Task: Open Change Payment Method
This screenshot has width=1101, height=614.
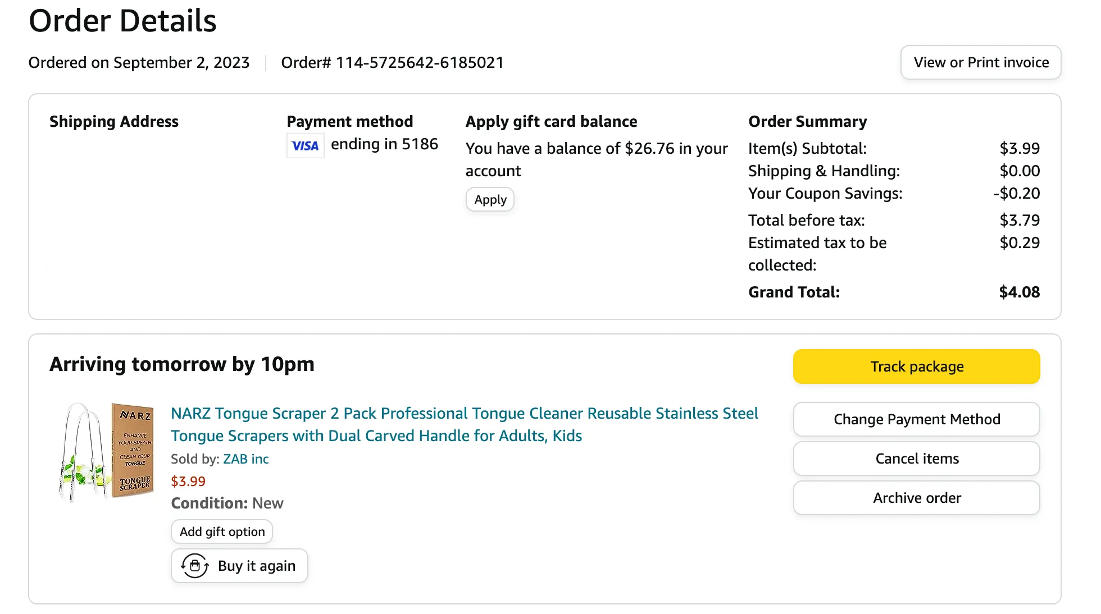Action: coord(917,419)
